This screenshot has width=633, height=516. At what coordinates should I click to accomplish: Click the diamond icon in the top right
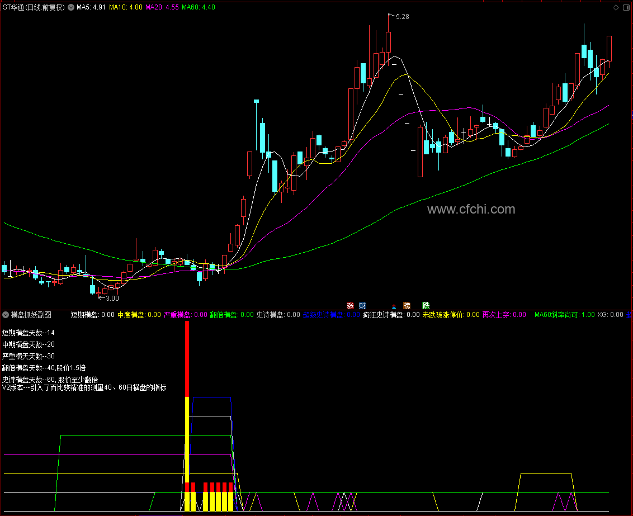(x=616, y=7)
